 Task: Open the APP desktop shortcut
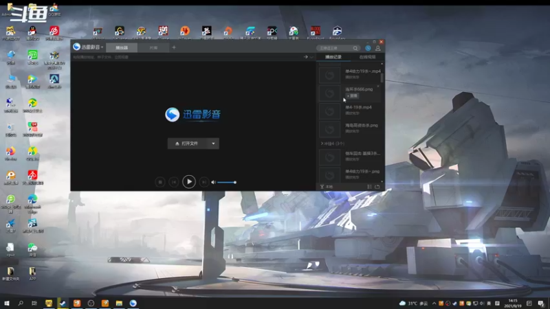click(x=32, y=273)
